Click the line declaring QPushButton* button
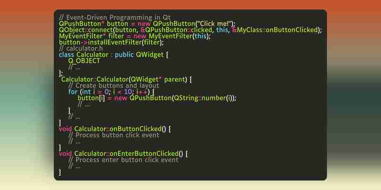 click(147, 24)
